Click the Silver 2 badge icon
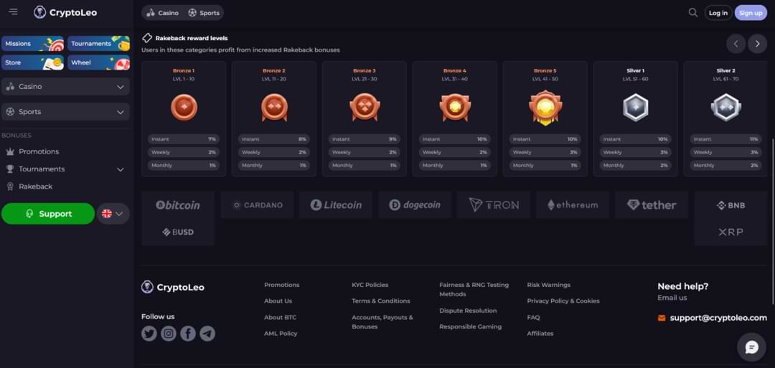 tap(726, 107)
